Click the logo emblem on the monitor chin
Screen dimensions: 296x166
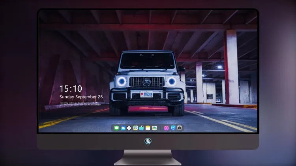[x=148, y=142]
